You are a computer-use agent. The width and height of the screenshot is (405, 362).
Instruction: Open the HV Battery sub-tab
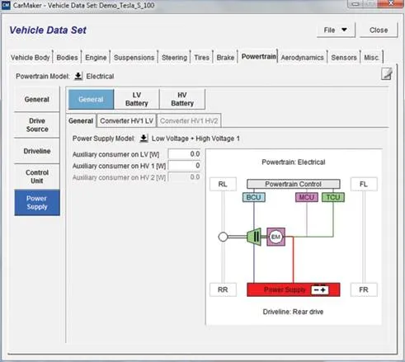182,99
